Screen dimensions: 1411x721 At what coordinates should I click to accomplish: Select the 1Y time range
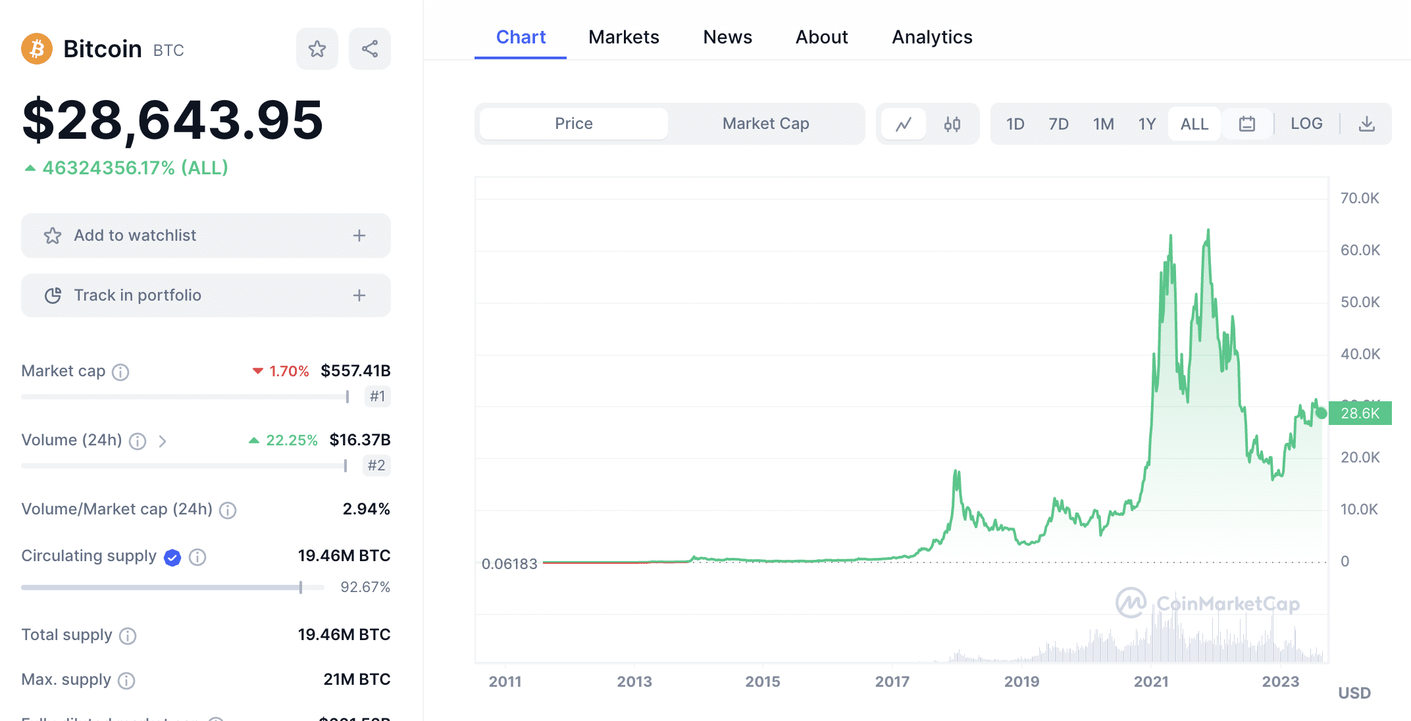1147,124
